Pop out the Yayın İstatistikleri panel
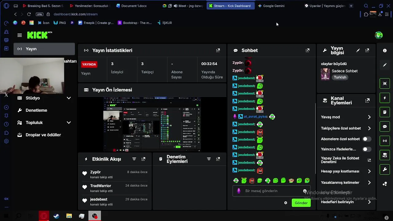The image size is (393, 221). pos(218,50)
